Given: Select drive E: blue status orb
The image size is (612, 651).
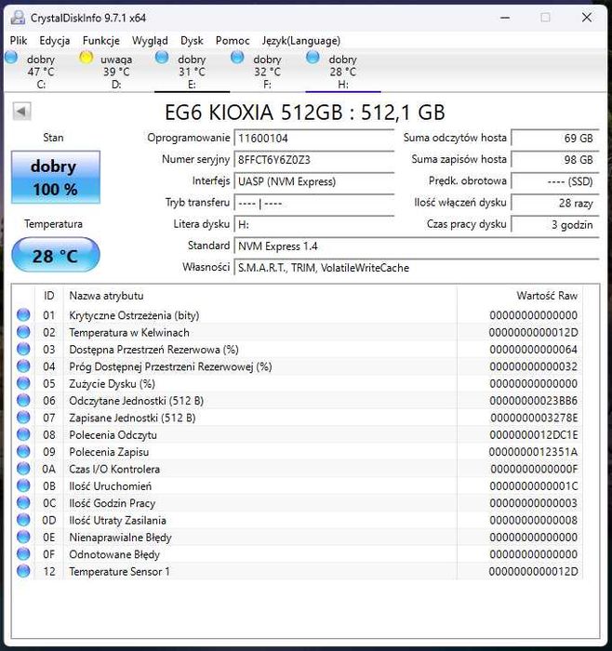Looking at the screenshot, I should [162, 58].
